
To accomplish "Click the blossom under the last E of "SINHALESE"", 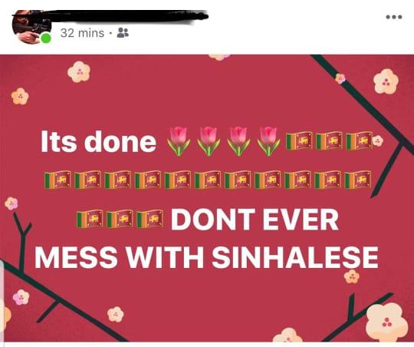I will [352, 276].
